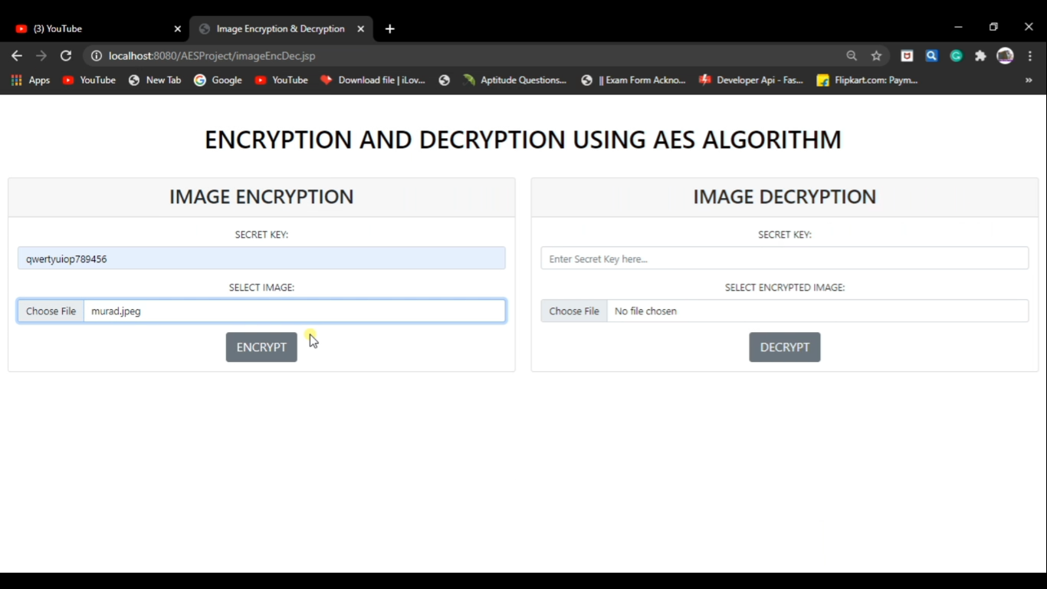Click the page info icon in address bar

pyautogui.click(x=97, y=55)
